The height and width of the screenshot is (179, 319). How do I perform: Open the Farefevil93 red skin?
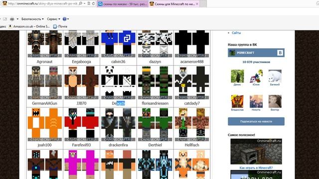[81, 124]
